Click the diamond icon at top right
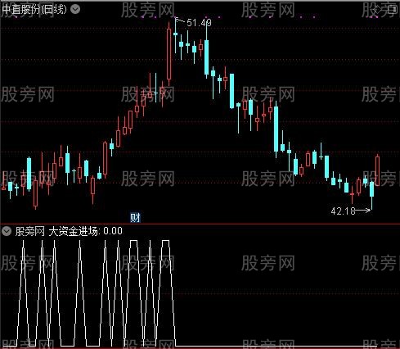 coord(377,10)
